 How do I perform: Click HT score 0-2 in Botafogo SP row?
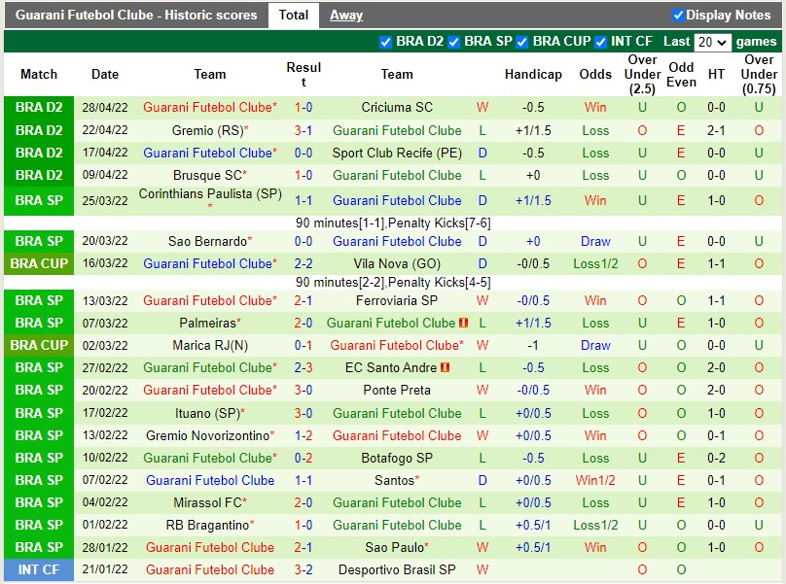tap(716, 459)
